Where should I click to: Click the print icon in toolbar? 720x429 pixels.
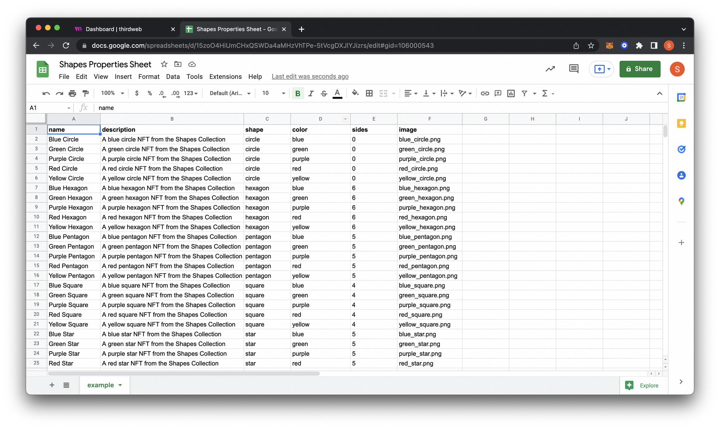[x=72, y=94]
